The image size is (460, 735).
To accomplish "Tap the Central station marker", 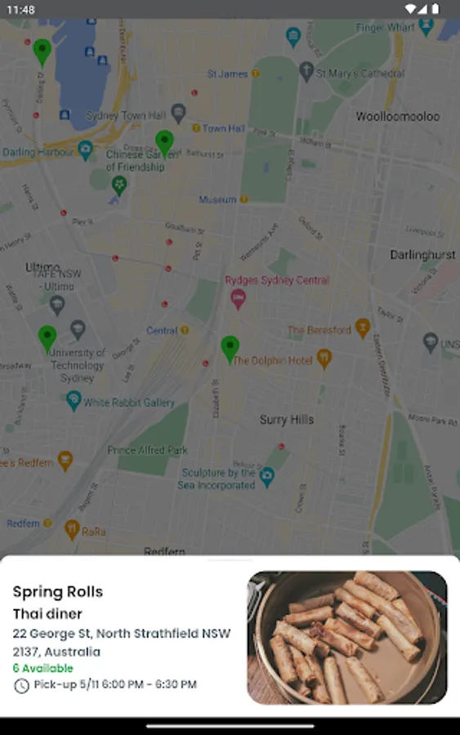I will tap(185, 330).
